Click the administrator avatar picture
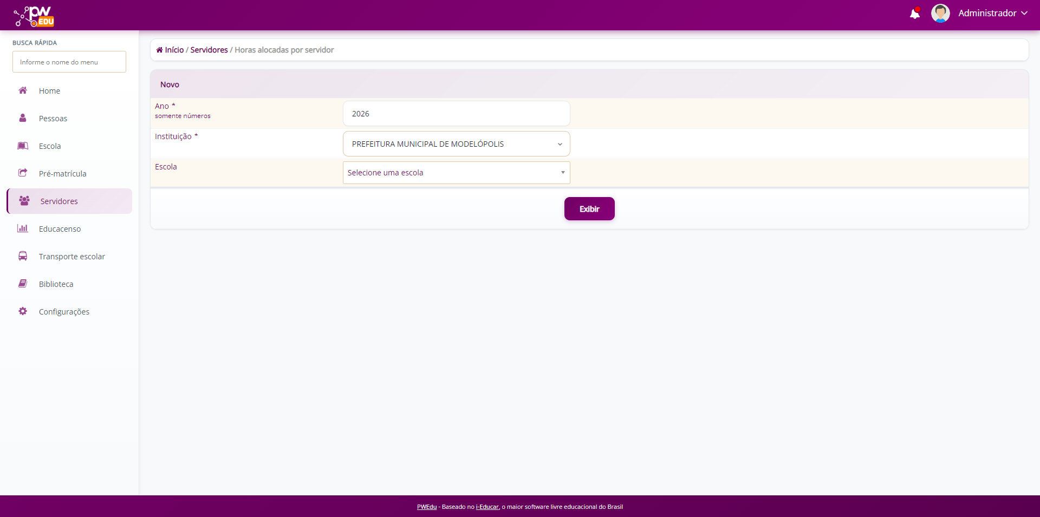 click(x=940, y=14)
